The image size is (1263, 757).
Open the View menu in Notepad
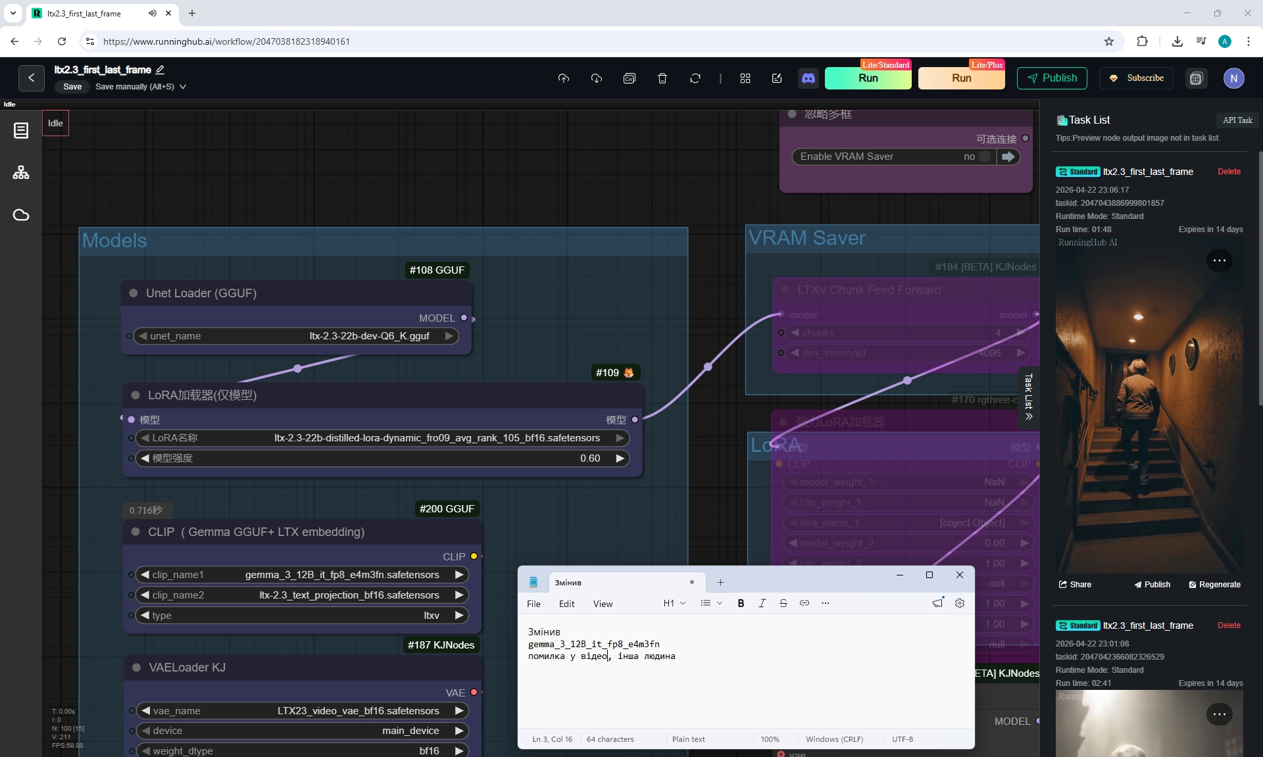(603, 604)
